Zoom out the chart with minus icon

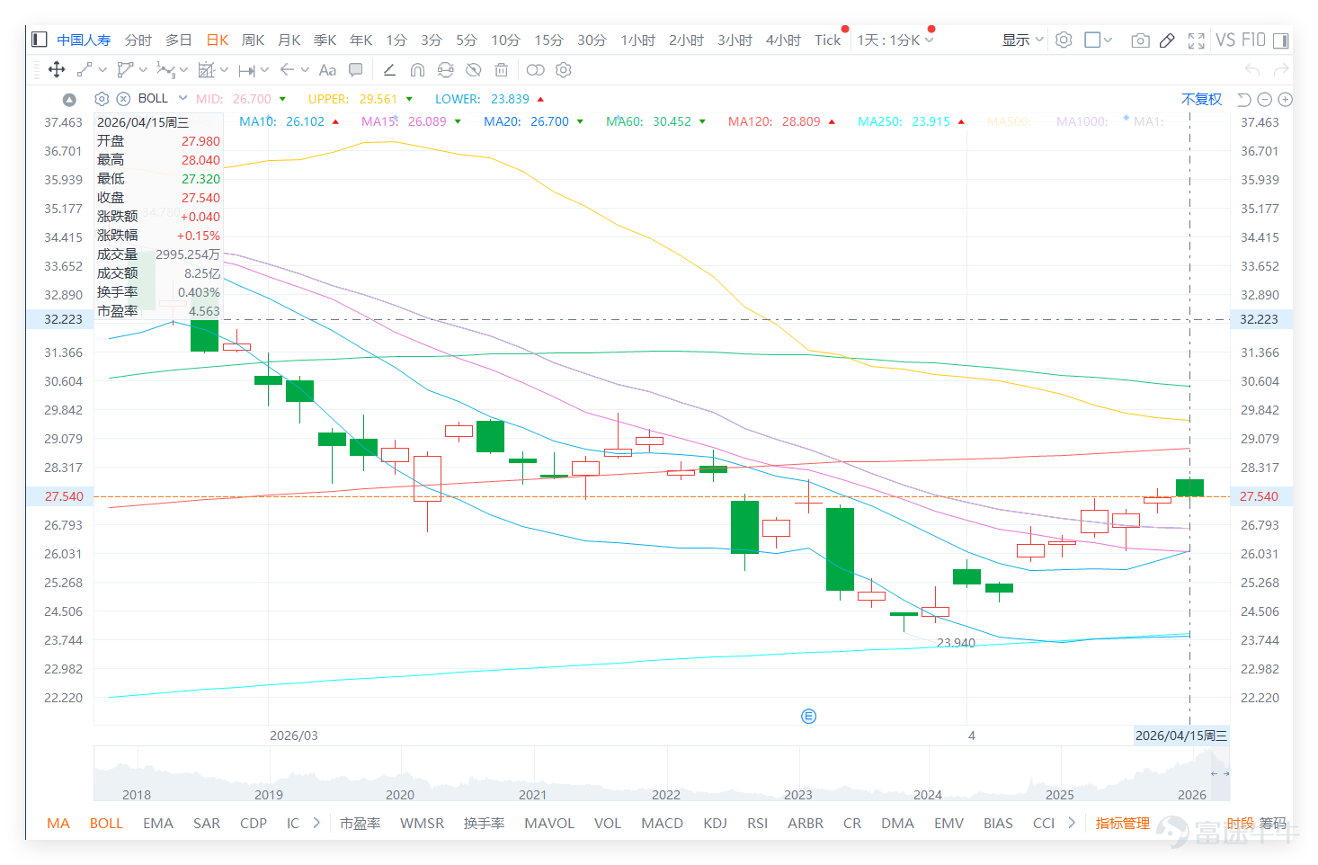(x=1265, y=99)
